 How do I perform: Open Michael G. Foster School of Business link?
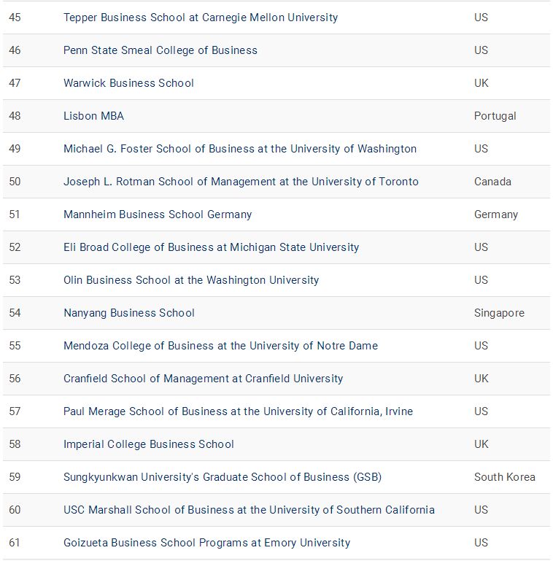pyautogui.click(x=239, y=149)
